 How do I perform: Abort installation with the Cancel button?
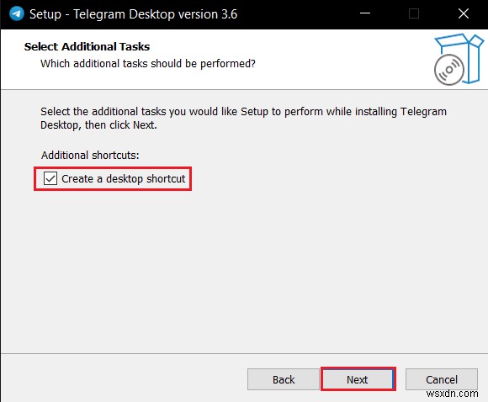(442, 379)
